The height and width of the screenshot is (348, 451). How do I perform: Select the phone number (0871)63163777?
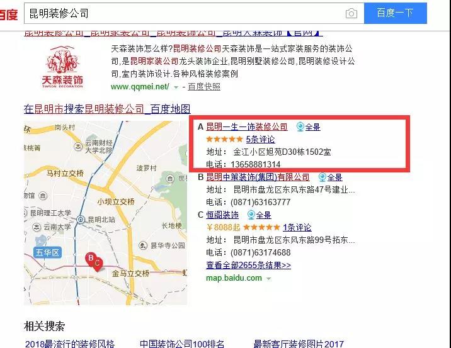(x=260, y=202)
